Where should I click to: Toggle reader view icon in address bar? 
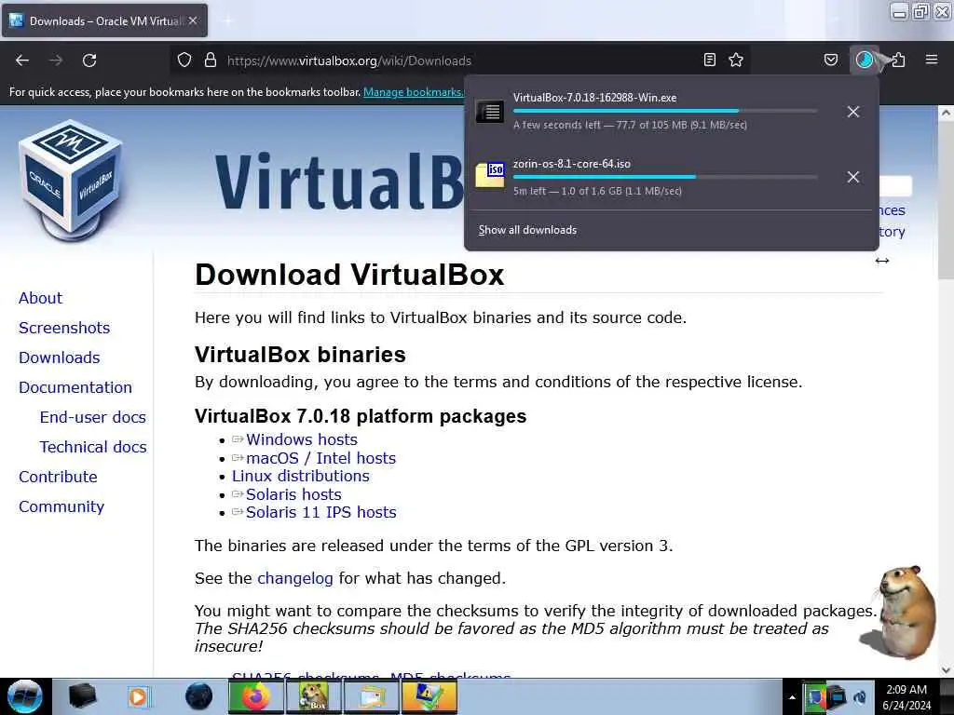pos(709,60)
